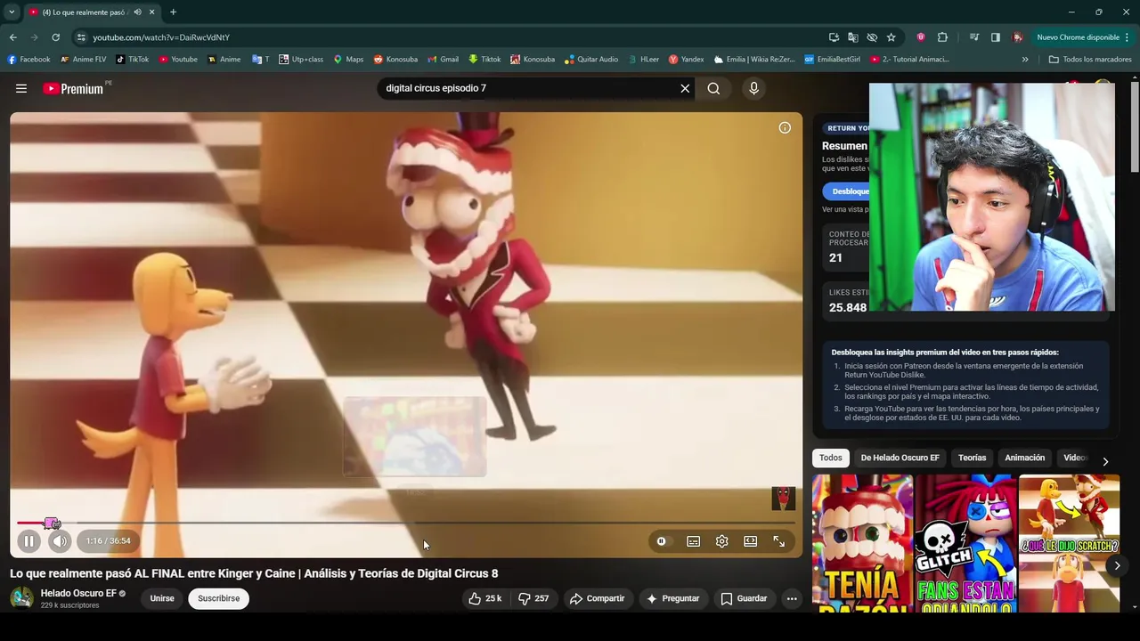Expand hidden bookmarks with double chevron
Screen dimensions: 1140x641
click(1025, 60)
